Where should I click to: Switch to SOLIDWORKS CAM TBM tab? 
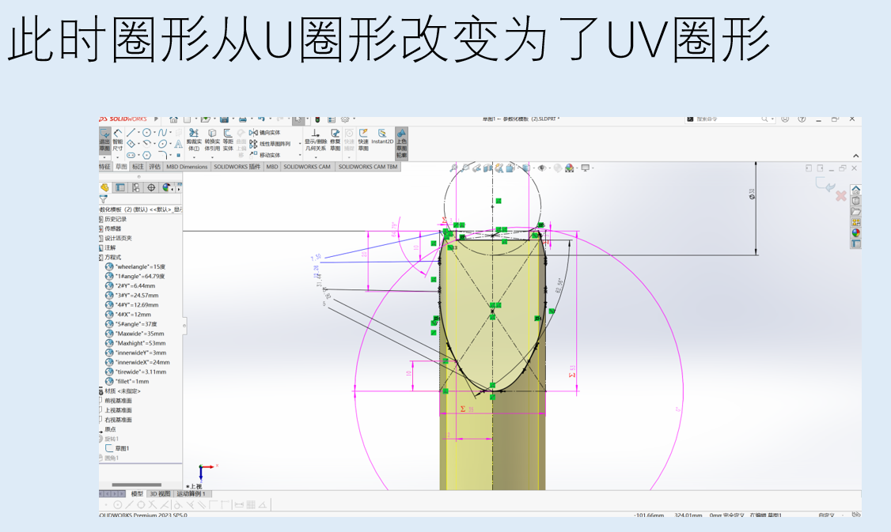click(x=368, y=167)
